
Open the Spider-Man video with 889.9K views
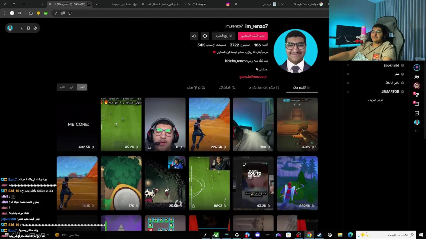(x=297, y=183)
